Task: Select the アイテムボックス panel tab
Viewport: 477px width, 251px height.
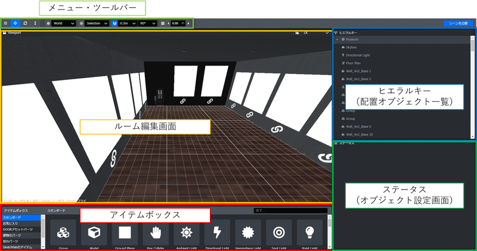Action: tap(16, 210)
